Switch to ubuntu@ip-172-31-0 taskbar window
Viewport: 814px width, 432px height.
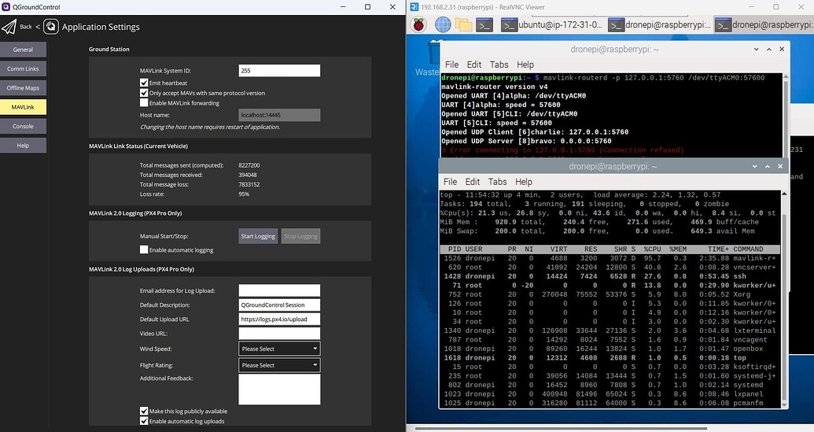pos(552,24)
